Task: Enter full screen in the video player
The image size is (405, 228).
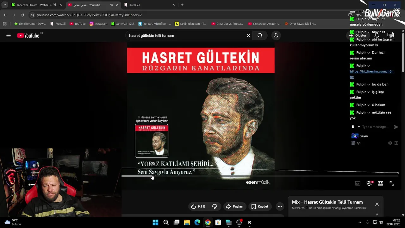Action: click(392, 183)
